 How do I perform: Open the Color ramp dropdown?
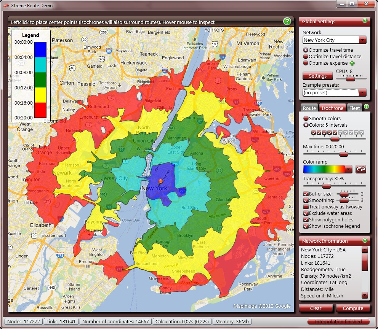(x=348, y=169)
